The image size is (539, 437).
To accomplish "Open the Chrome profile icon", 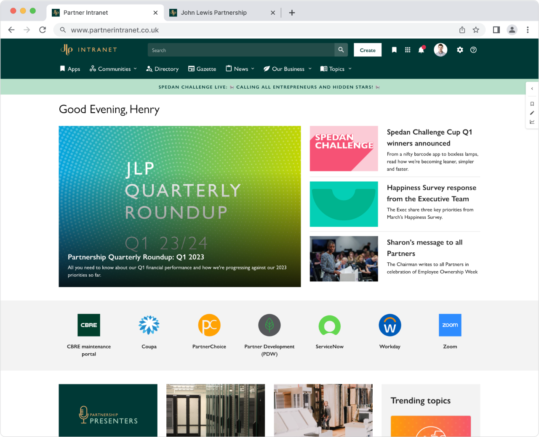I will [512, 30].
